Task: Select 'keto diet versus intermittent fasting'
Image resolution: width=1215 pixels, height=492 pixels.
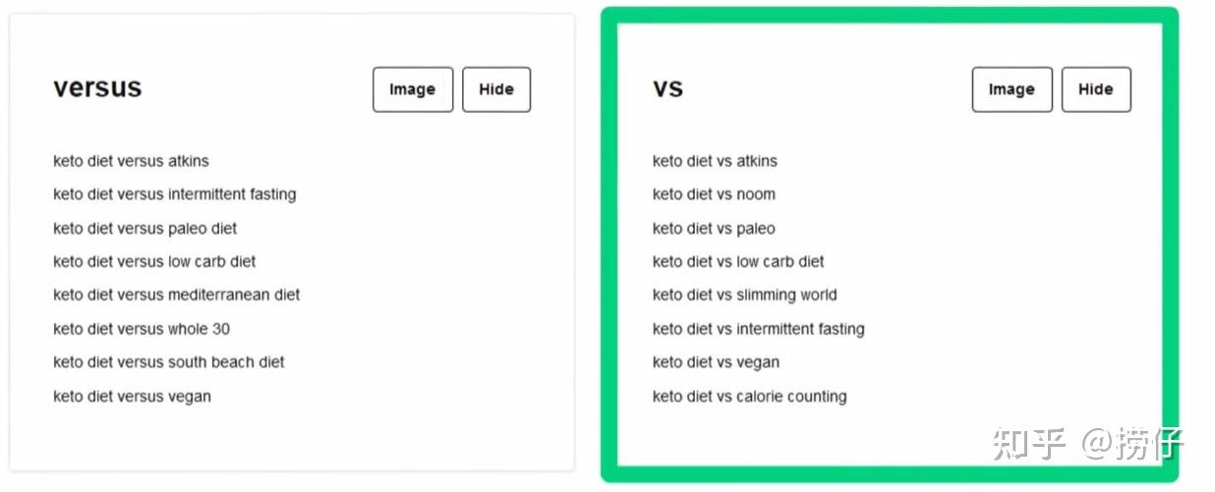Action: [174, 194]
